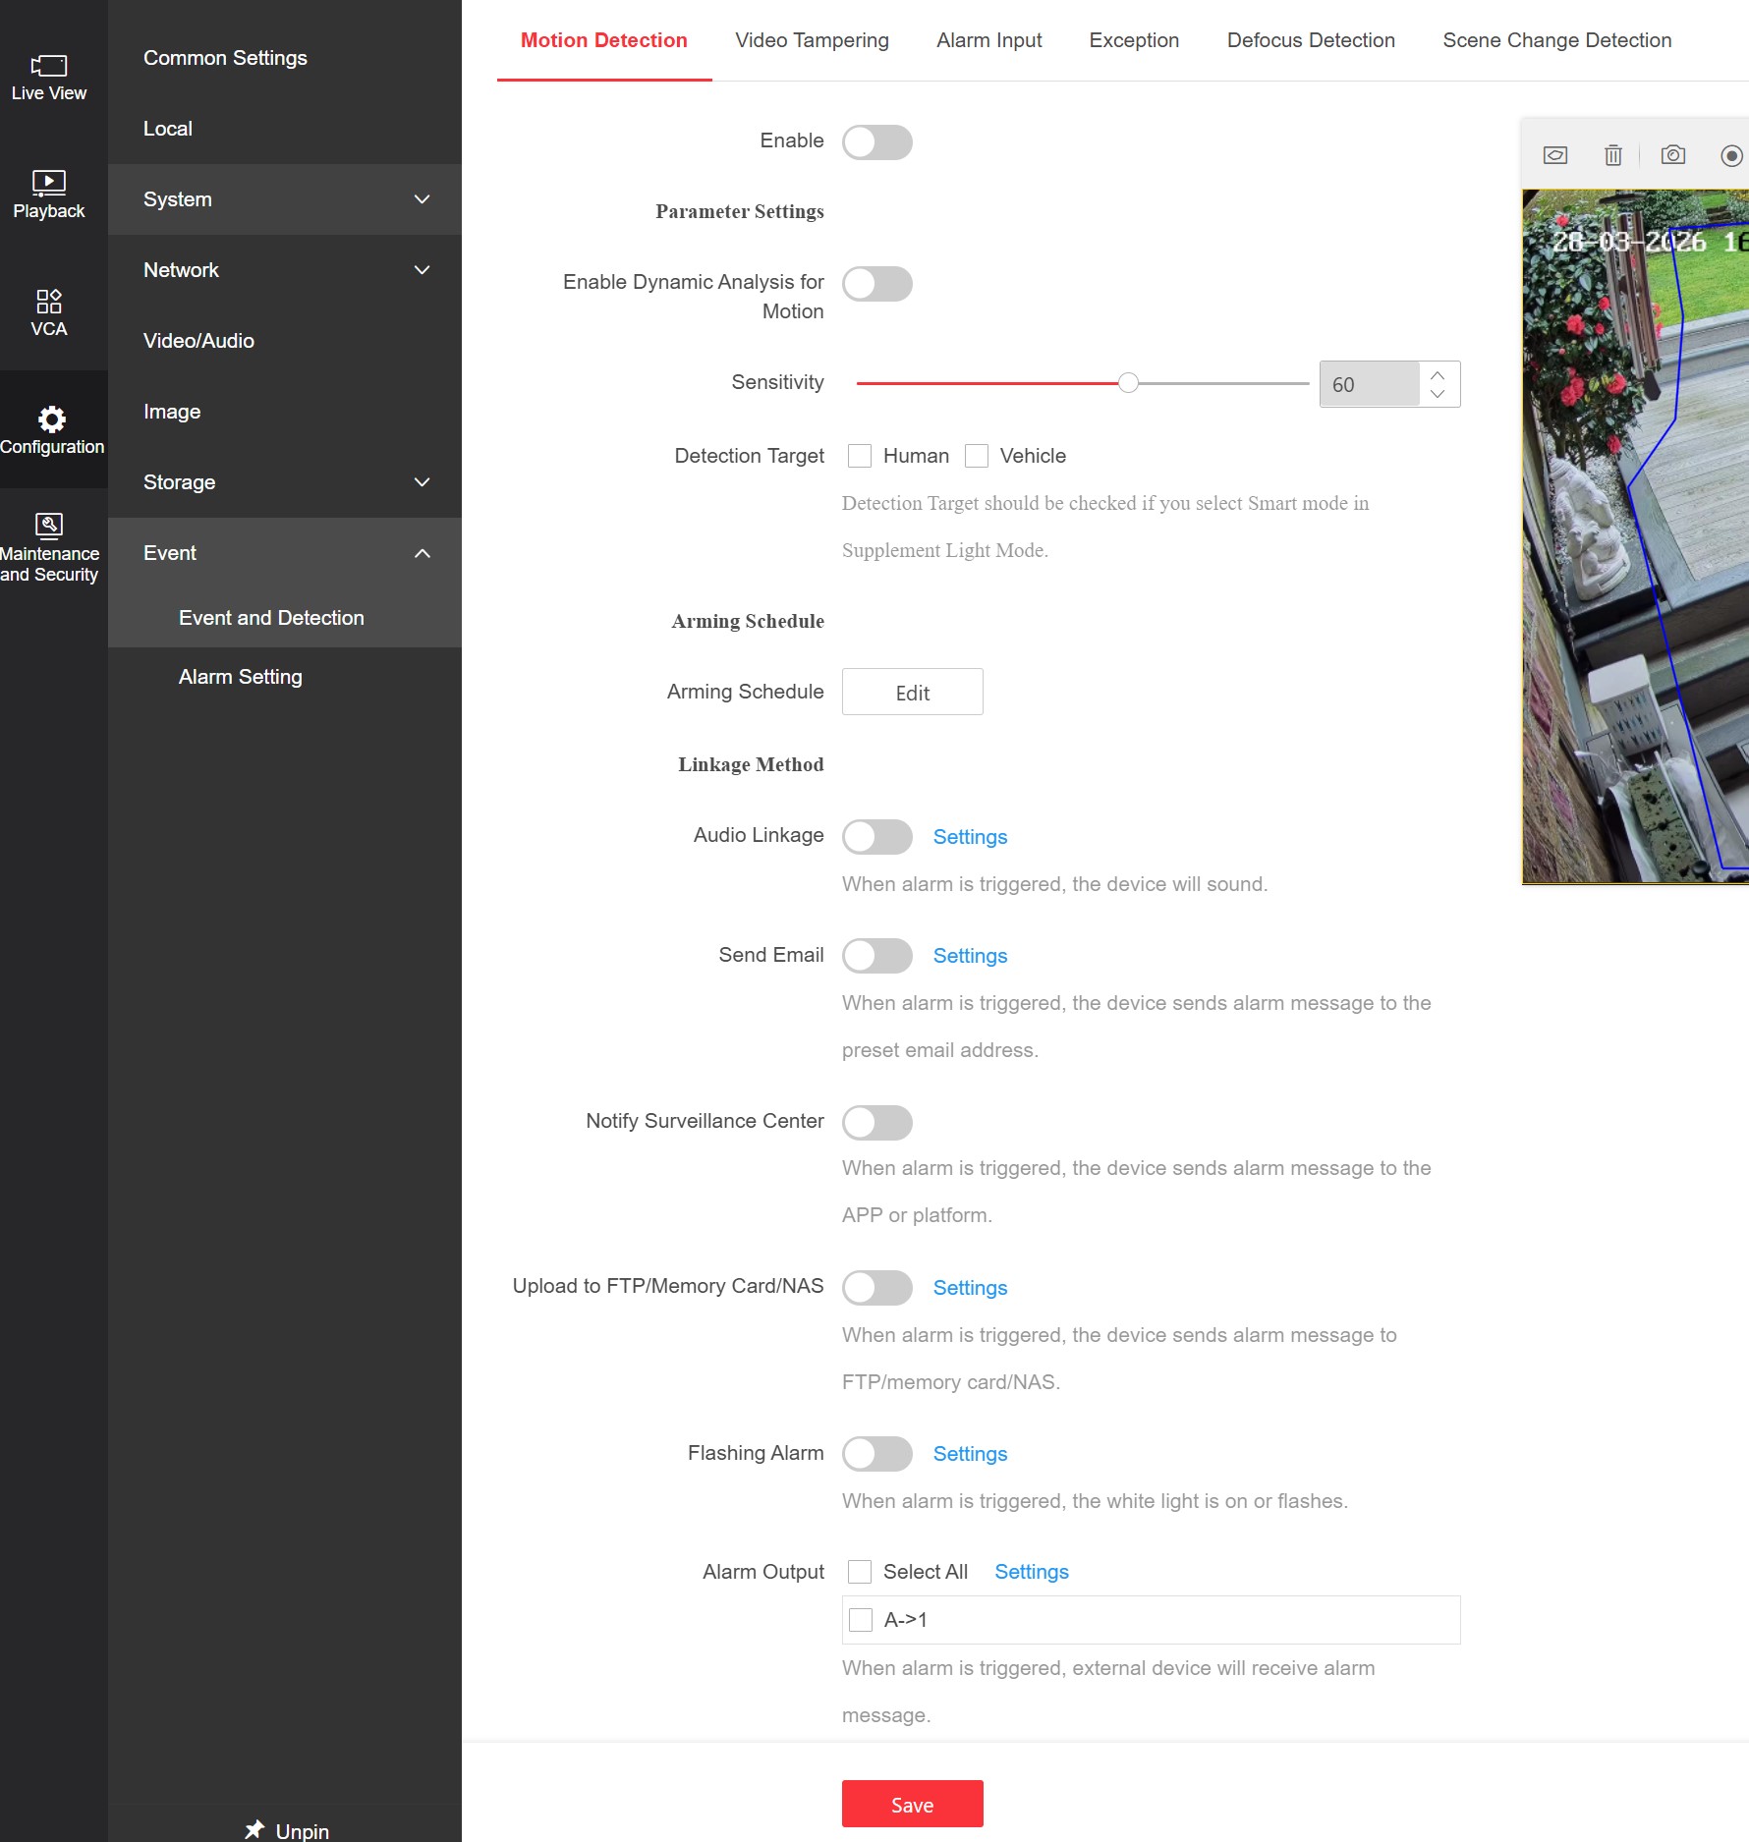Screen dimensions: 1749x1842
Task: Click the trash icon above preview
Action: click(1612, 155)
